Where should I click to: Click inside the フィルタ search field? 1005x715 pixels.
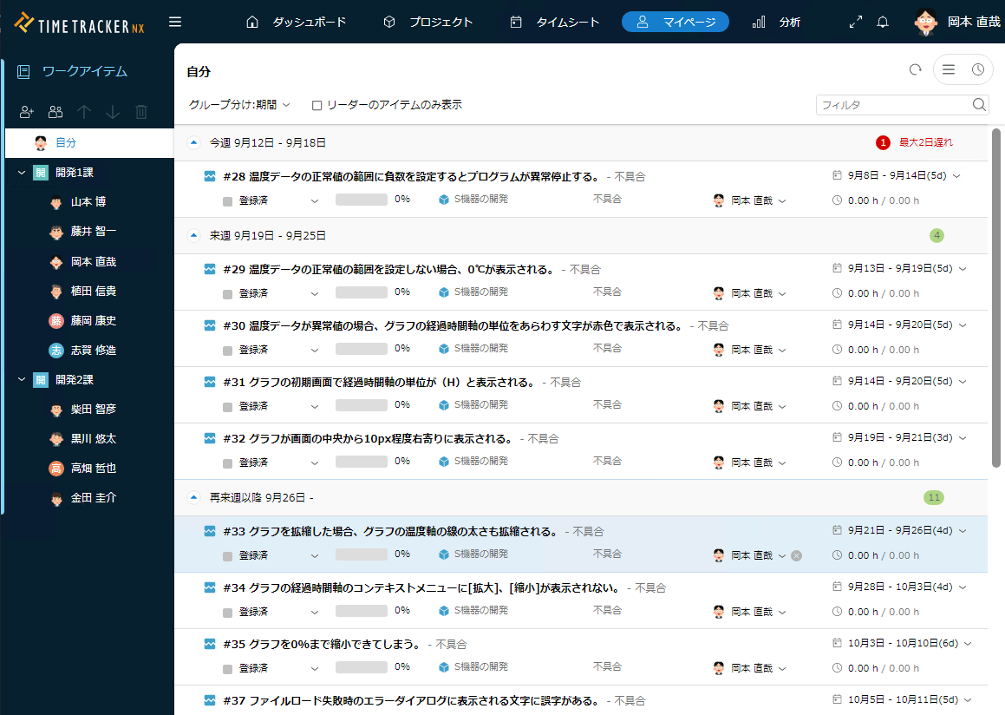point(893,104)
